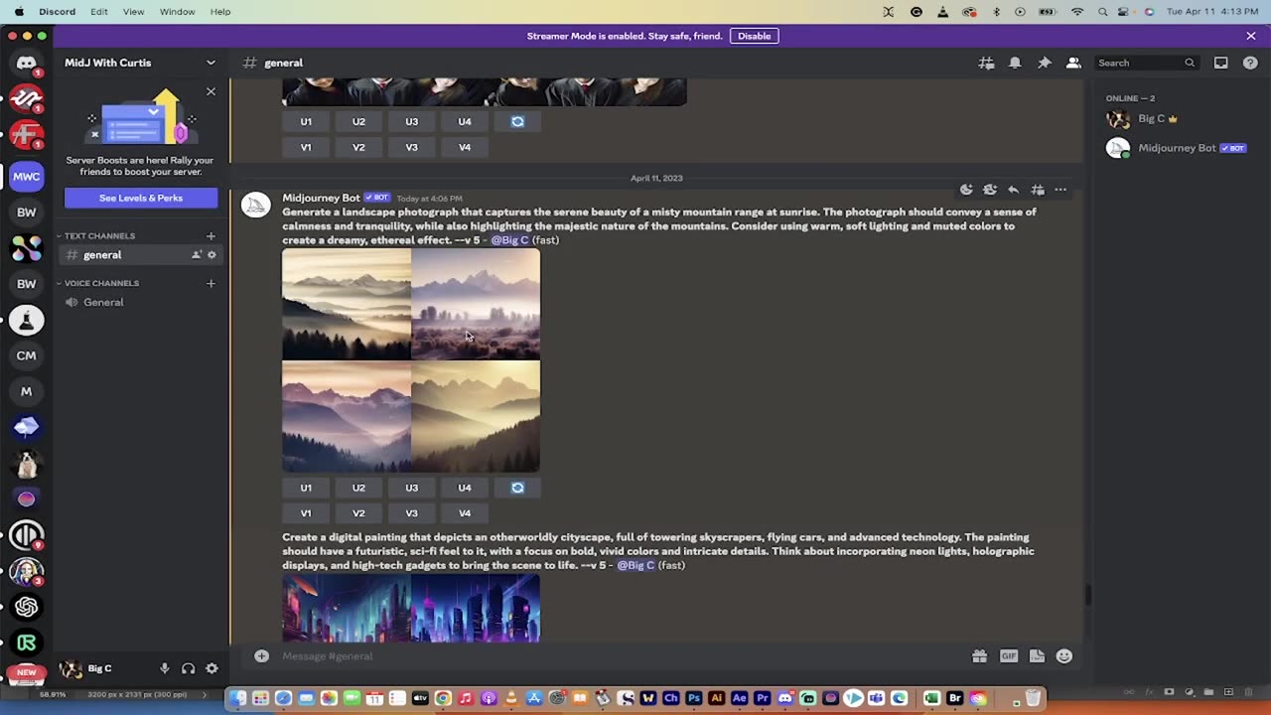Viewport: 1271px width, 715px height.
Task: Create new voice channel plus
Action: pyautogui.click(x=211, y=283)
